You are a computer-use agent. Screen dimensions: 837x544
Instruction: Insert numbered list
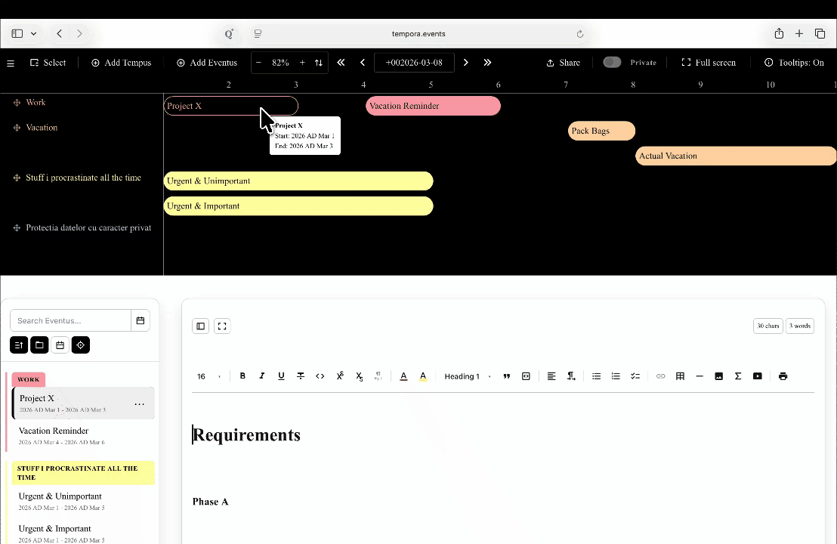616,376
